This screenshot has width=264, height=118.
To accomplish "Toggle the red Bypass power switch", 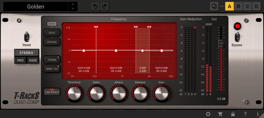I will [237, 27].
